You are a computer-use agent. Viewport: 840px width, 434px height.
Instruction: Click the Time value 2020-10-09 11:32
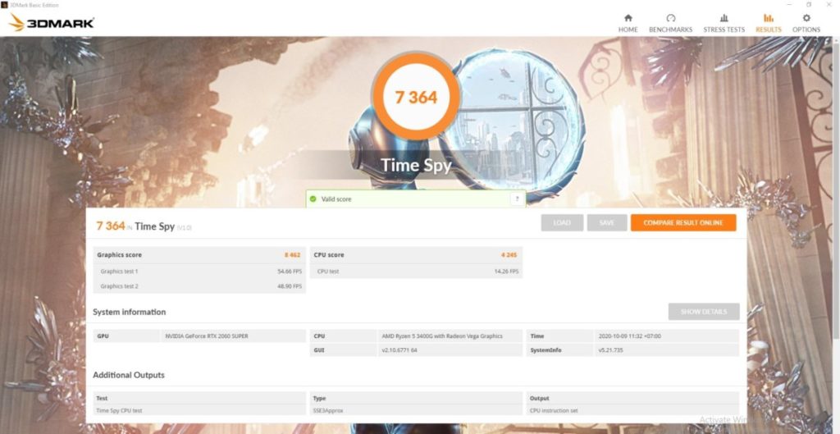[629, 336]
